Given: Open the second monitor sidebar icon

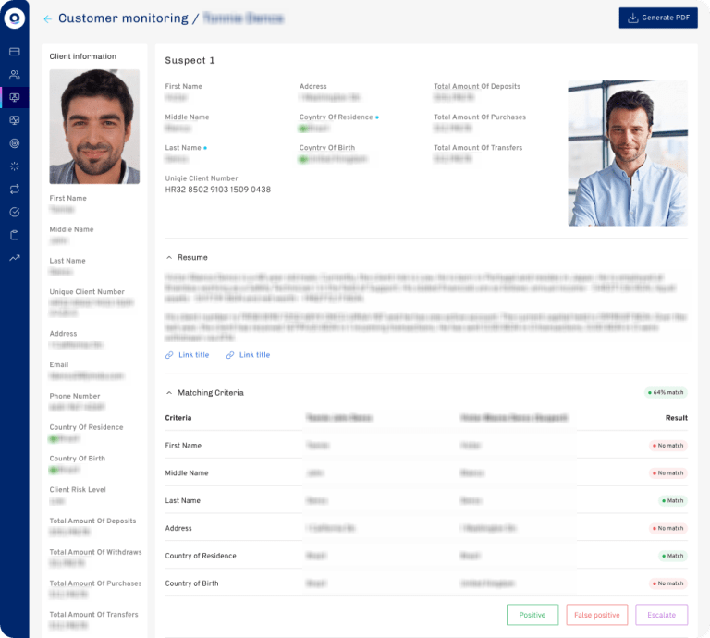Looking at the screenshot, I should 15,120.
